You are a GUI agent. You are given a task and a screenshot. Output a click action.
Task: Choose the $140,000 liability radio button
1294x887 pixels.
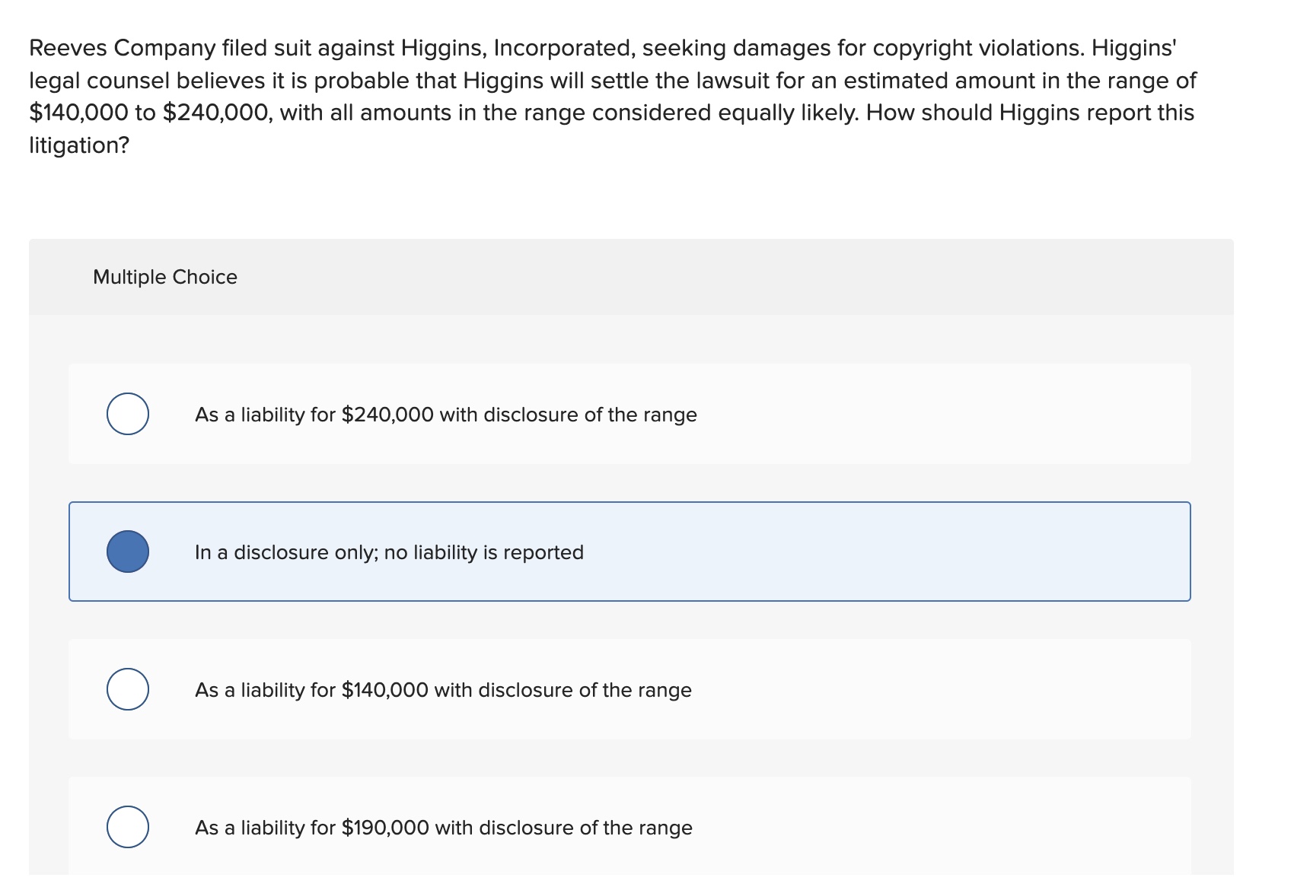tap(128, 689)
